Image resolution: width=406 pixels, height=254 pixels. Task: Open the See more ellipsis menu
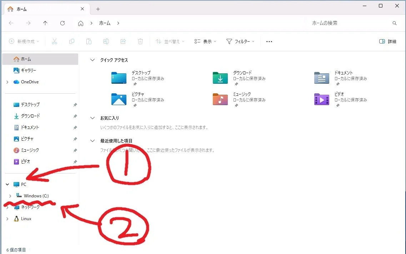point(269,42)
